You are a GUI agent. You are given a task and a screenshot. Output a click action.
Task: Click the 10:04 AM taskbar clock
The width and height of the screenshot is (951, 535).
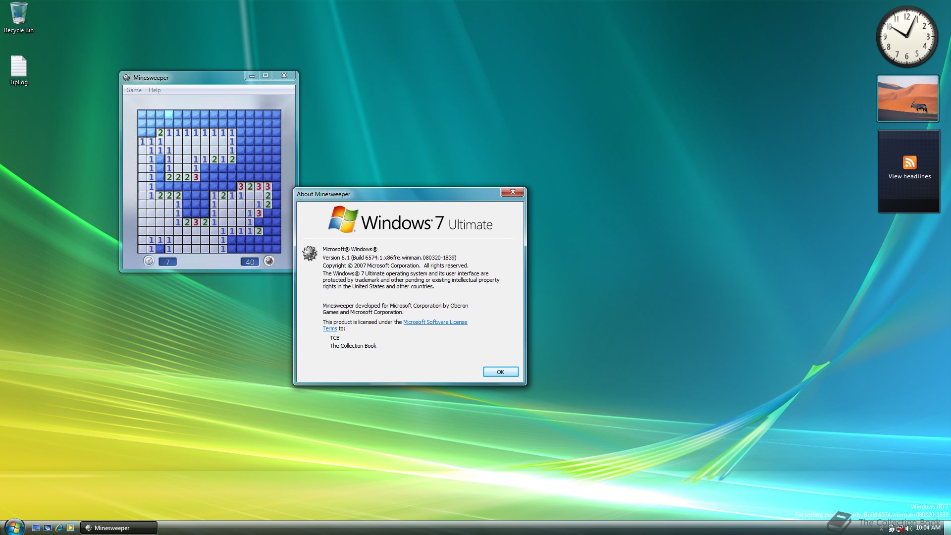pos(928,528)
